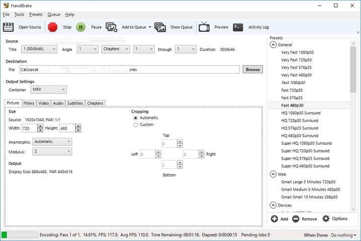Click the Width stepper arrows
Viewport: 361px width, 241px height.
click(x=40, y=128)
